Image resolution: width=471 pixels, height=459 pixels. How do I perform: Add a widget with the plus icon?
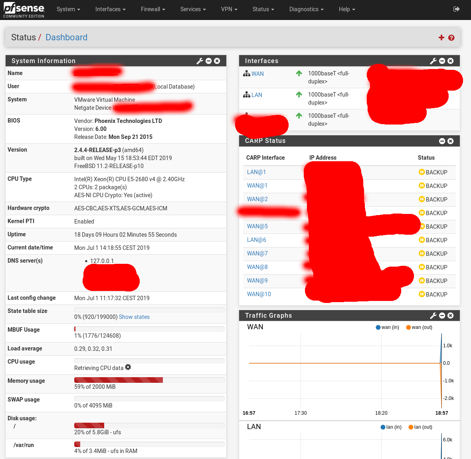click(x=441, y=38)
